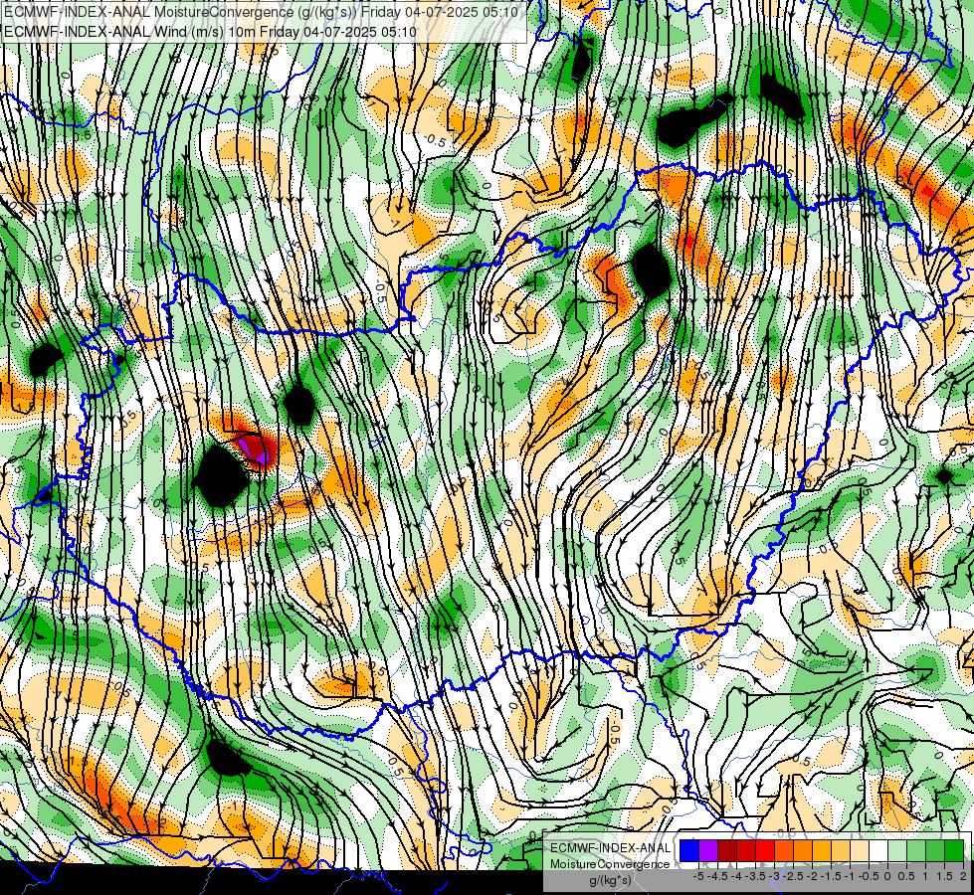Click the '-2.5' tick label in the legend
Image resolution: width=974 pixels, height=895 pixels.
pos(793,876)
